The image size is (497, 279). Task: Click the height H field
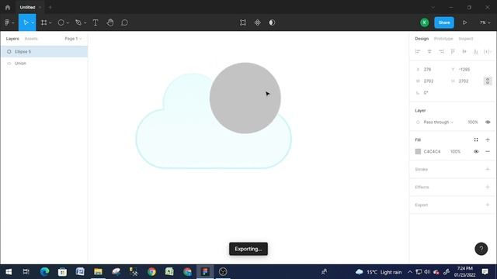click(x=465, y=81)
